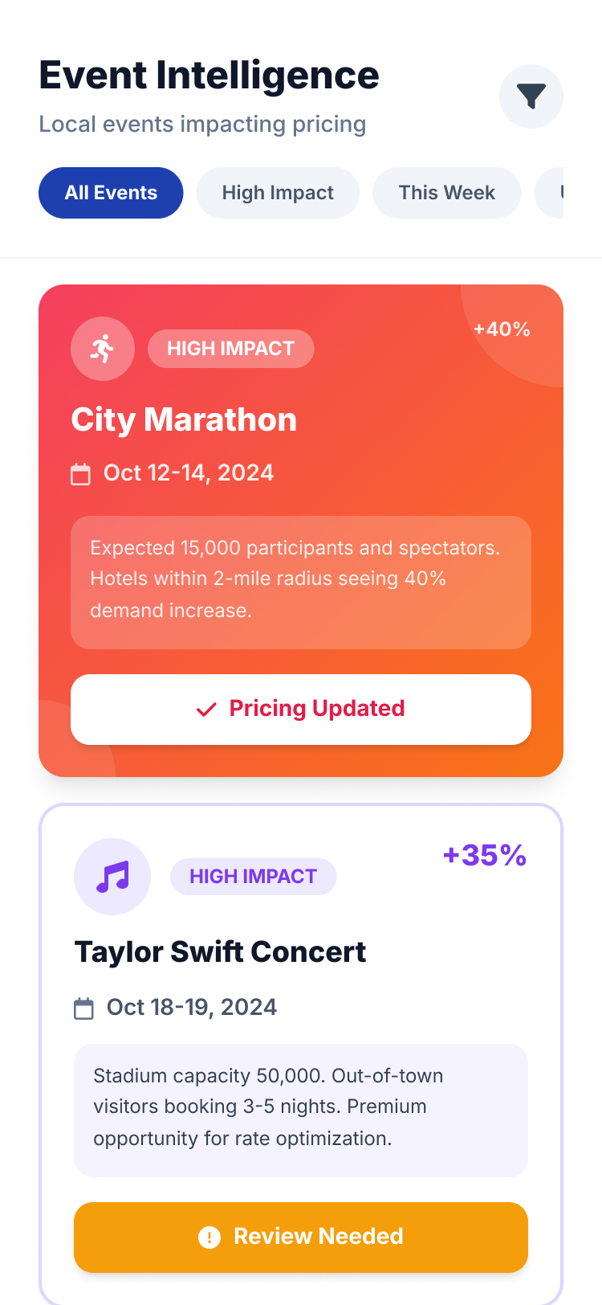Open the City Marathon event title
Viewport: 602px width, 1305px height.
tap(184, 419)
